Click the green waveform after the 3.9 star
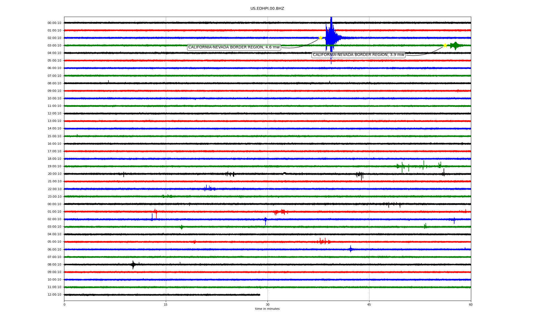Screen dimensions: 535x334 click(x=456, y=45)
